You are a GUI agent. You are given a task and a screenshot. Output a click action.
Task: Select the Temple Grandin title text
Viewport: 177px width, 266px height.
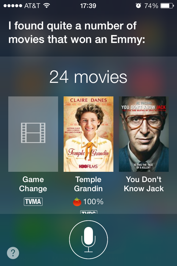click(88, 184)
